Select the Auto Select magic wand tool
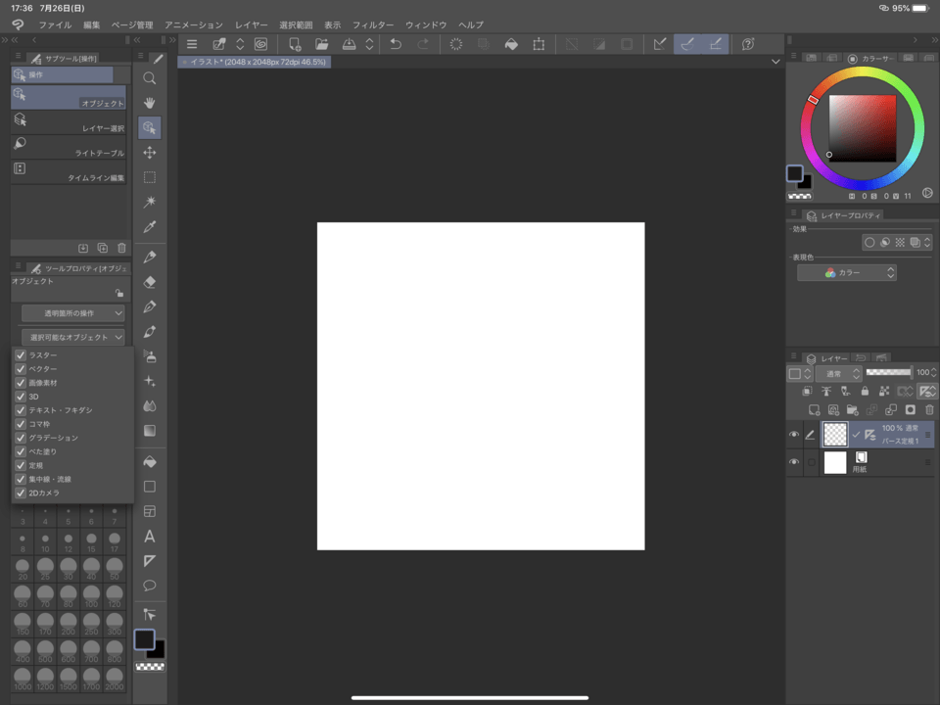Image resolution: width=940 pixels, height=705 pixels. pos(150,203)
